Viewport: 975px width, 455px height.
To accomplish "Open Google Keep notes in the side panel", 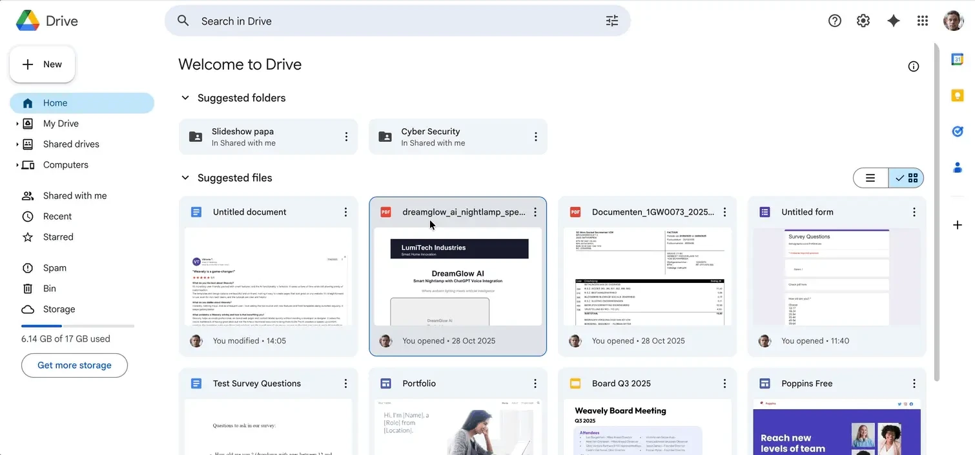I will pos(957,95).
